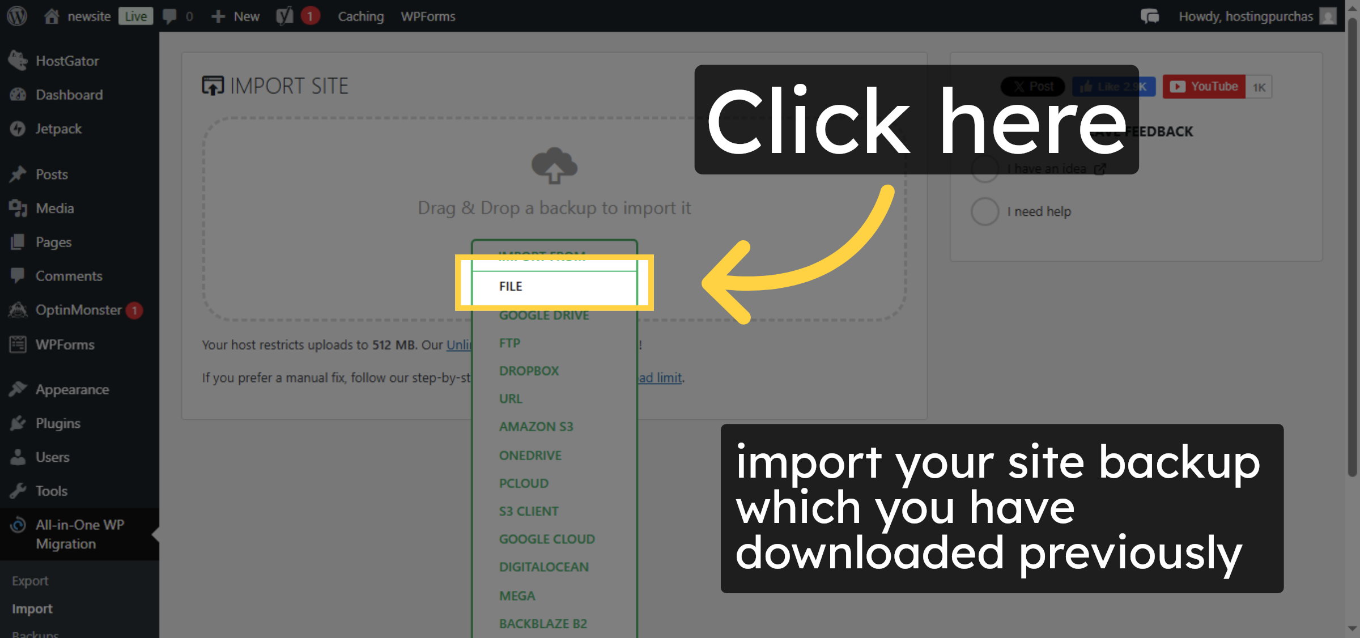Open the WordPress logo menu

tap(16, 16)
